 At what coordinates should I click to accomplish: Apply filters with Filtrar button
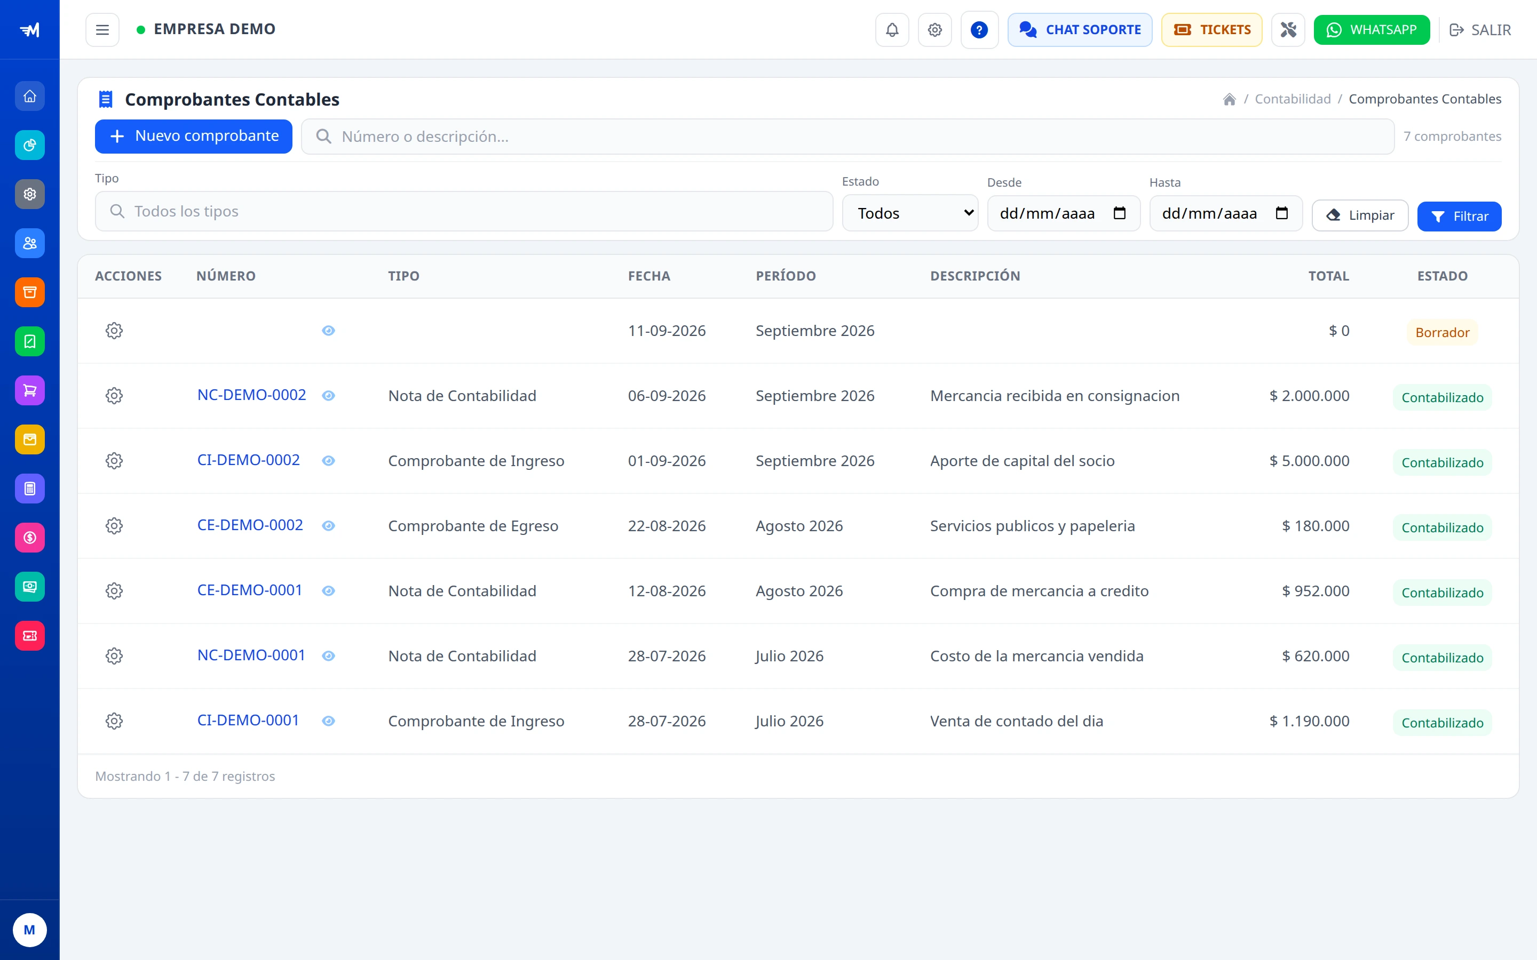(1460, 217)
